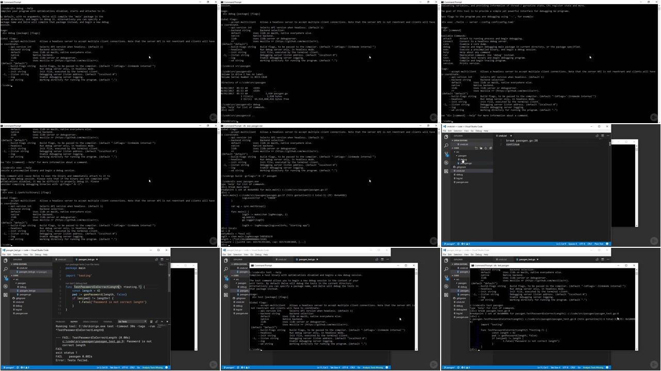The width and height of the screenshot is (661, 371).
Task: Close the output panel in the Go Tests window
Action: (167, 322)
